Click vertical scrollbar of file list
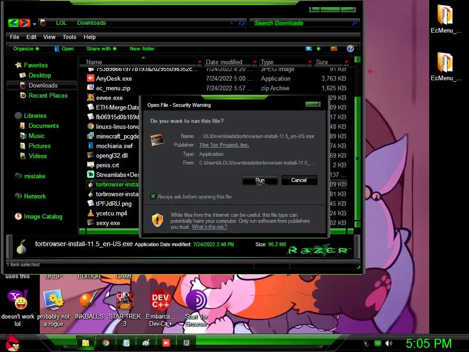469x352 pixels. [x=357, y=158]
